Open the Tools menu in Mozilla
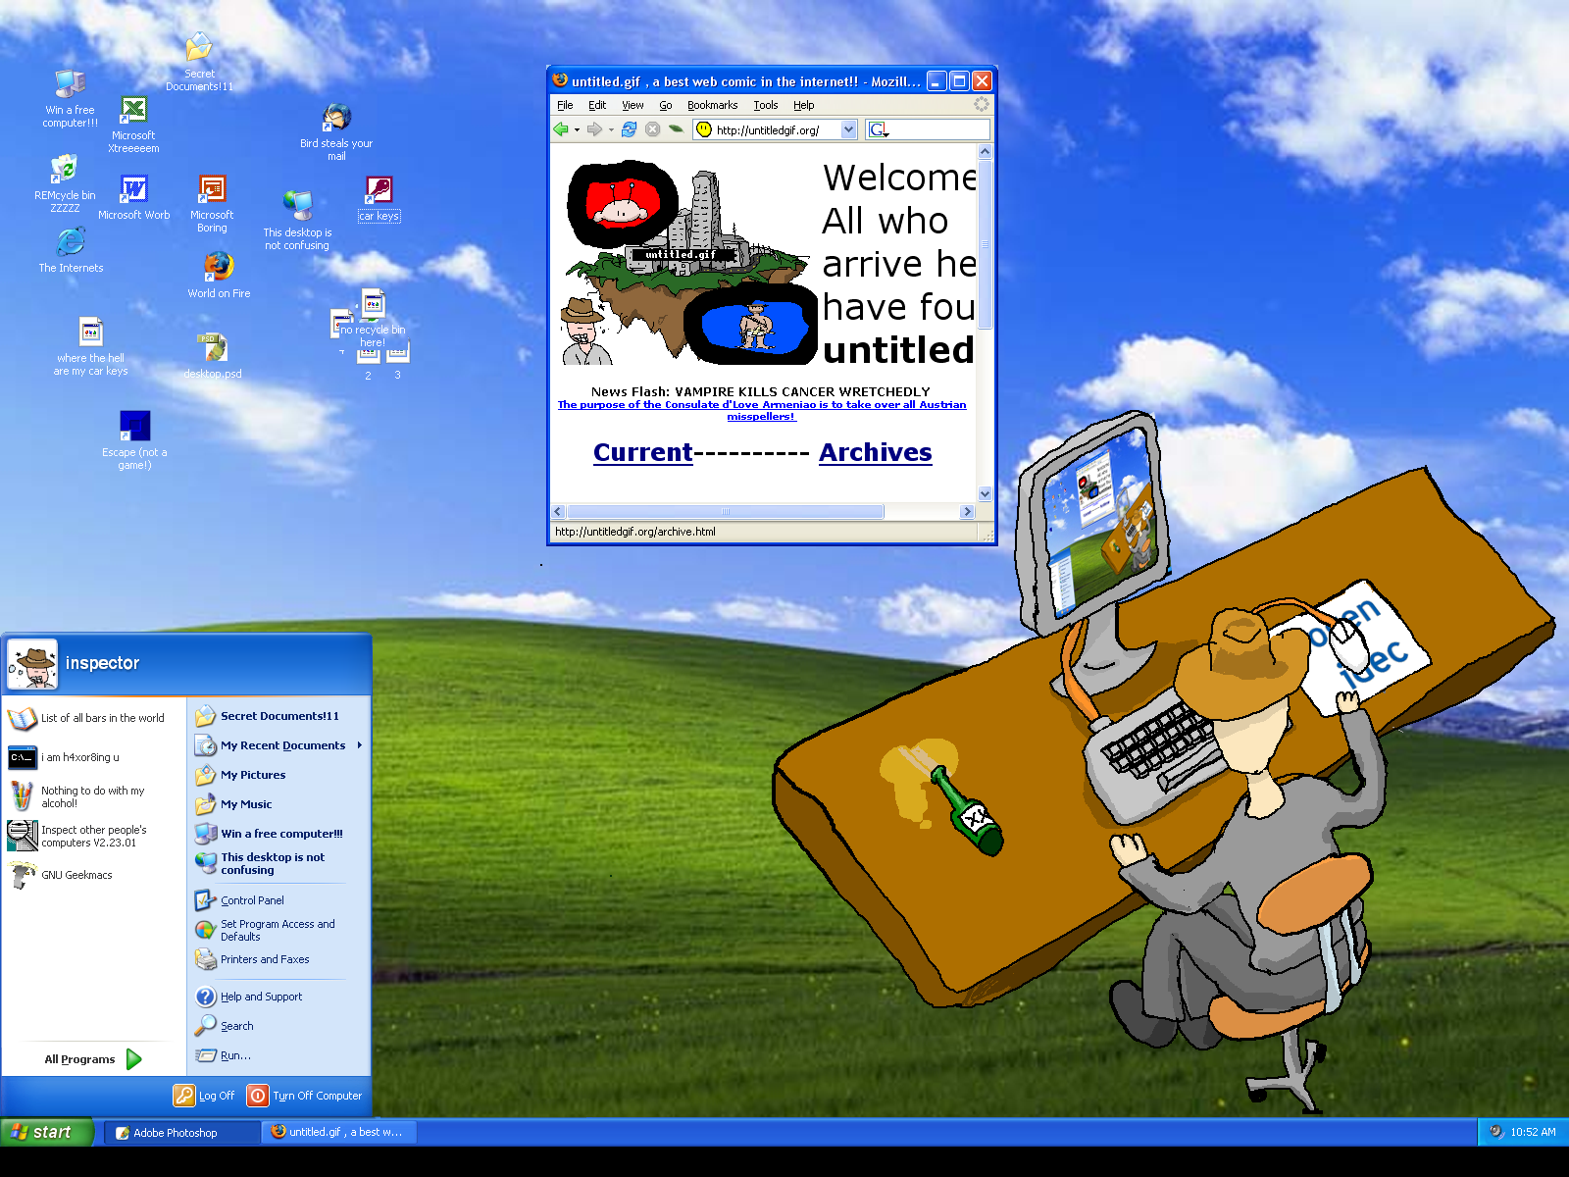1569x1177 pixels. point(766,105)
